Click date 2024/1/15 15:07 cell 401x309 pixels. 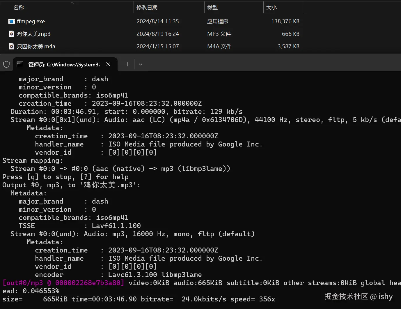[x=158, y=46]
